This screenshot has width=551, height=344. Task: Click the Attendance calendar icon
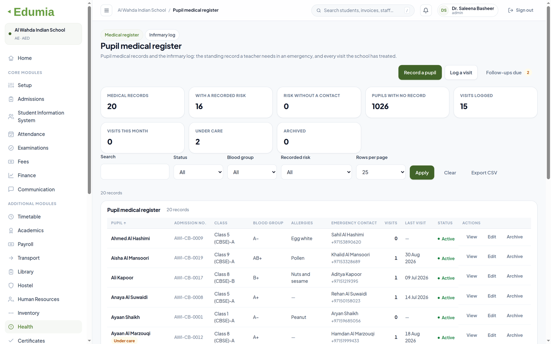(11, 134)
